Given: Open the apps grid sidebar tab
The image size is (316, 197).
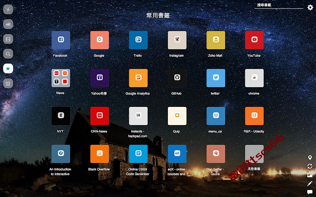Looking at the screenshot, I should click(x=8, y=83).
